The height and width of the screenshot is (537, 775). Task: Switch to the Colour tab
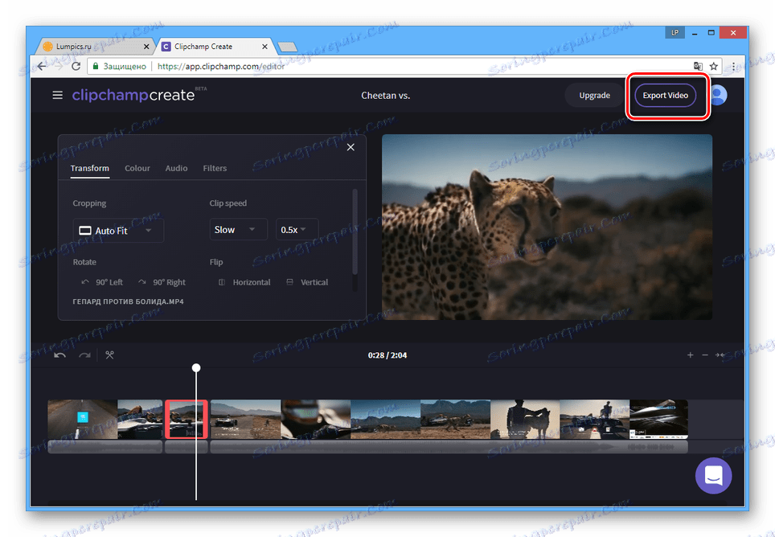137,168
